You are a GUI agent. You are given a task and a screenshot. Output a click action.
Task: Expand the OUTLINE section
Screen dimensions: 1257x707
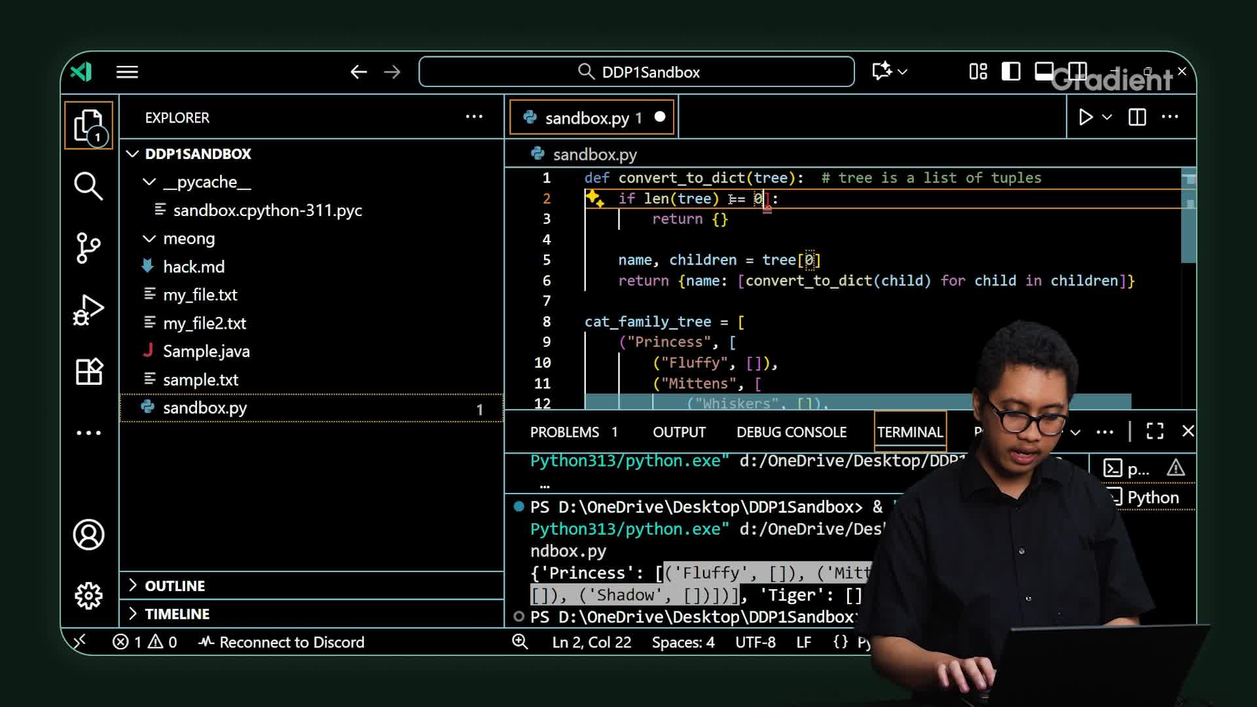click(174, 586)
